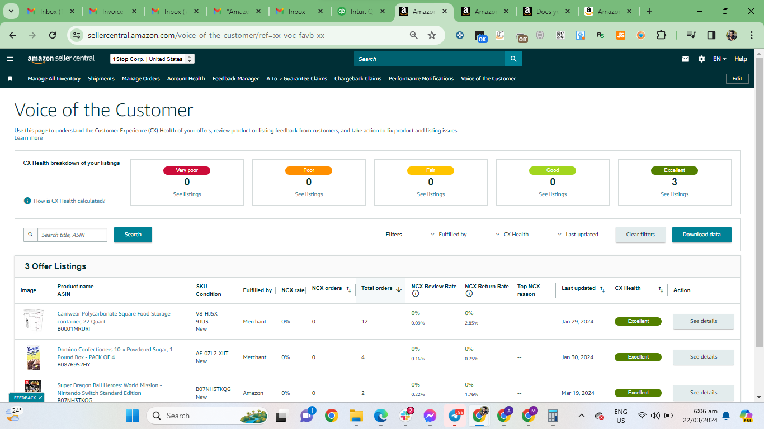Click the orange JS extension icon
This screenshot has height=429, width=764.
click(x=621, y=35)
